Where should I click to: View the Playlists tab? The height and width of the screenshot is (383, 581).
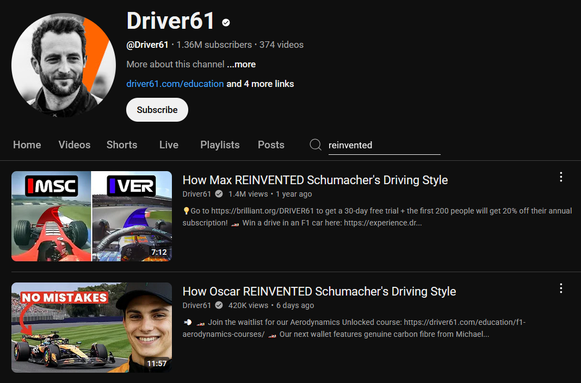pyautogui.click(x=220, y=145)
